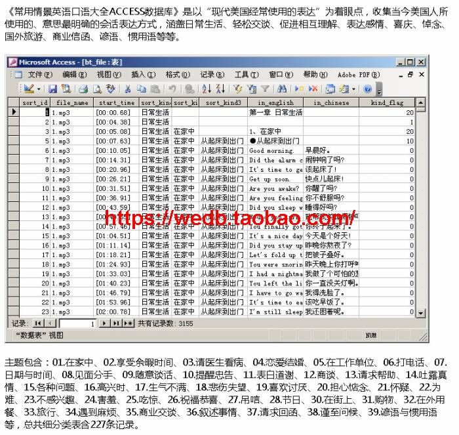459x435 pixels.
Task: Click the new record navigation button
Action: click(129, 323)
